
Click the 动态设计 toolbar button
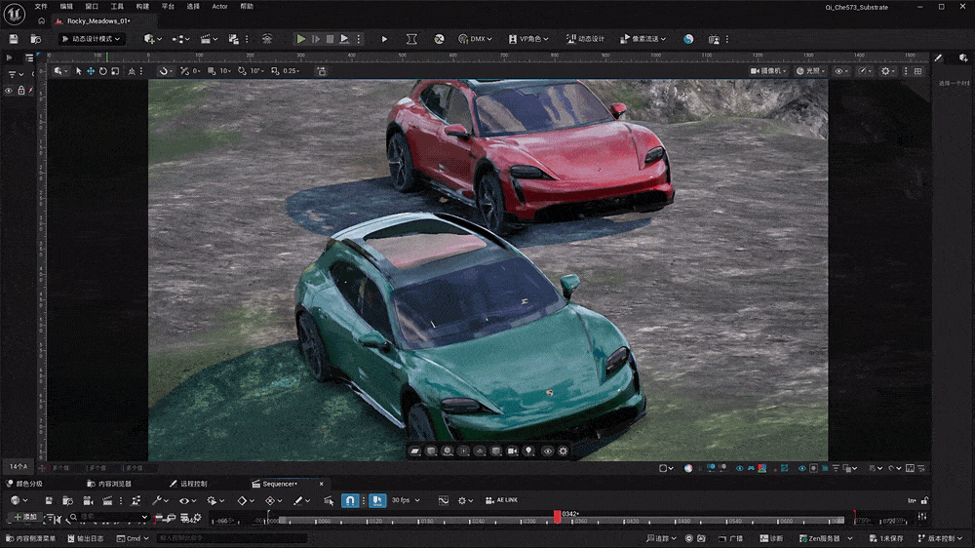(585, 39)
